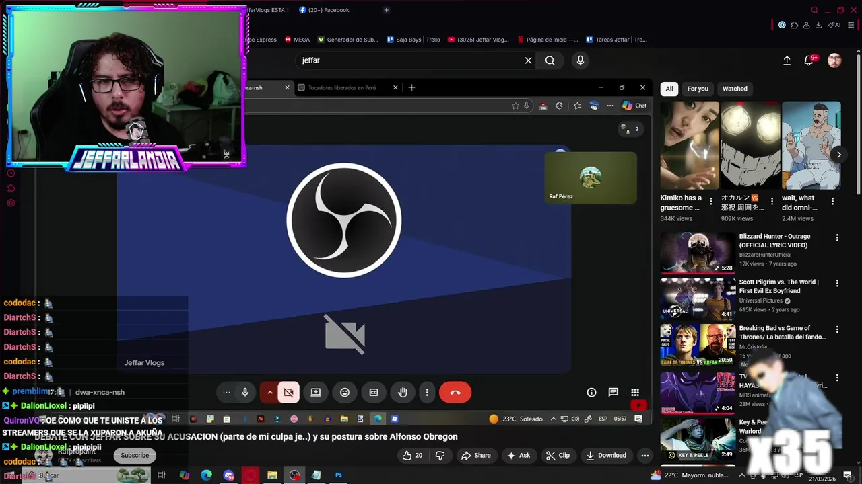Open YouTube account avatar menu
The height and width of the screenshot is (484, 862).
click(x=834, y=61)
